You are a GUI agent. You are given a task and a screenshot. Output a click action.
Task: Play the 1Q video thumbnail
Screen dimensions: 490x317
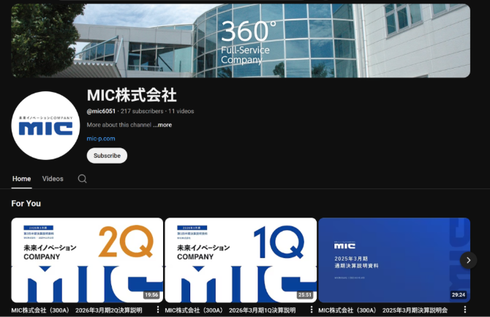tap(241, 260)
